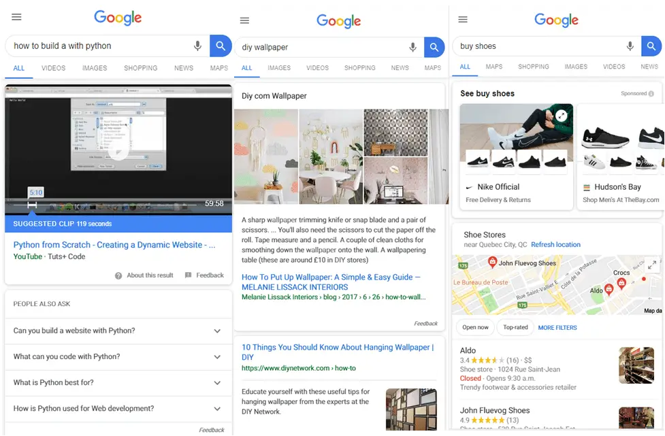Click the blue search button for the Python query
The width and height of the screenshot is (665, 436).
click(221, 46)
